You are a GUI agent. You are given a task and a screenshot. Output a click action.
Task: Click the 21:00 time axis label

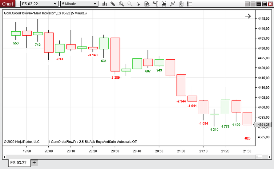(x=181, y=151)
